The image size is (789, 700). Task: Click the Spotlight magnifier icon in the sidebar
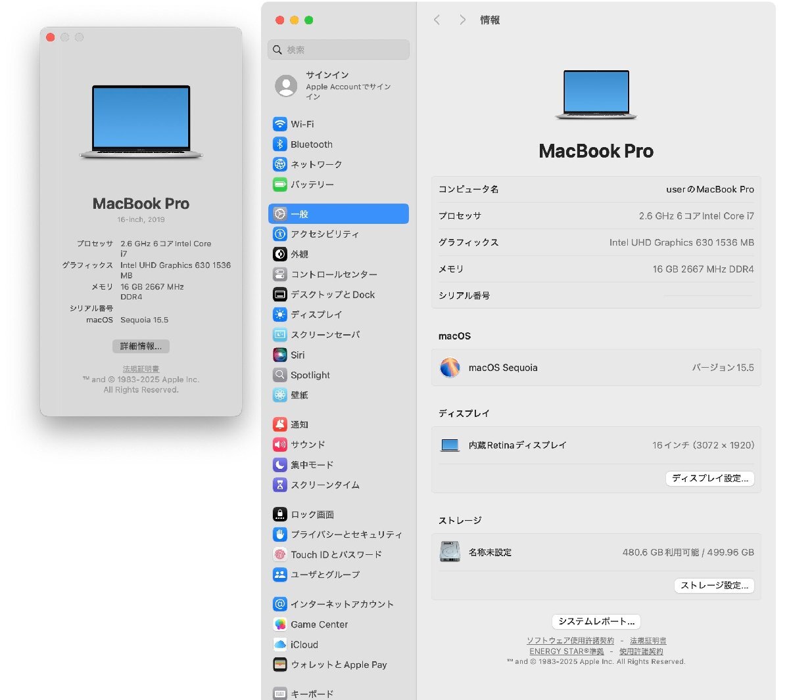[280, 375]
